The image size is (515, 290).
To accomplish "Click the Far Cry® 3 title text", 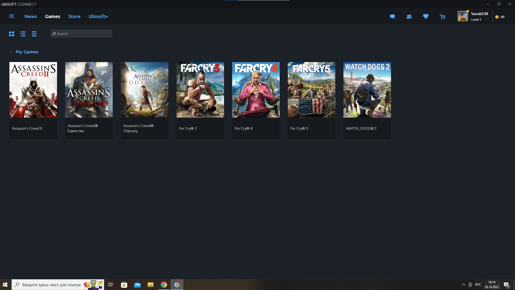I will (x=188, y=128).
